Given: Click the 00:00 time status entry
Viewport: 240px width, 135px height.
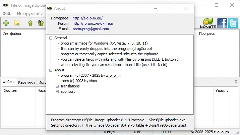Looking at the screenshot, I should pyautogui.click(x=166, y=132).
